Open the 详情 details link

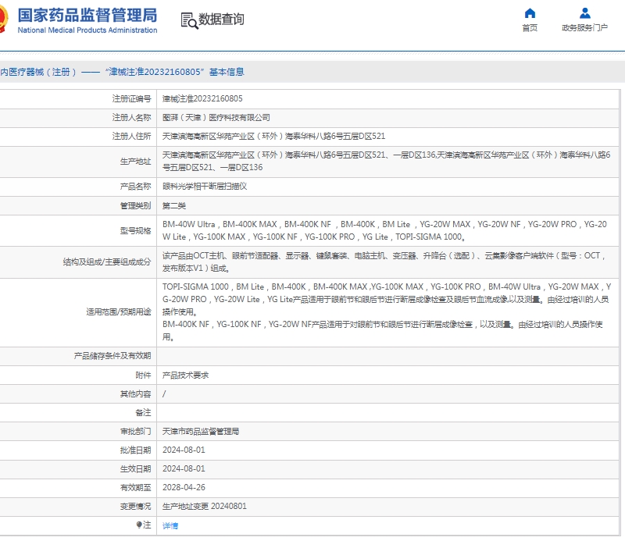(170, 526)
